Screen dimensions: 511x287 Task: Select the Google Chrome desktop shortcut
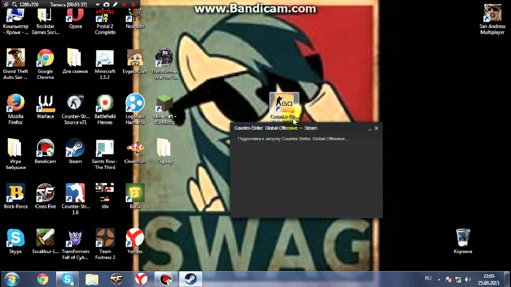[46, 64]
